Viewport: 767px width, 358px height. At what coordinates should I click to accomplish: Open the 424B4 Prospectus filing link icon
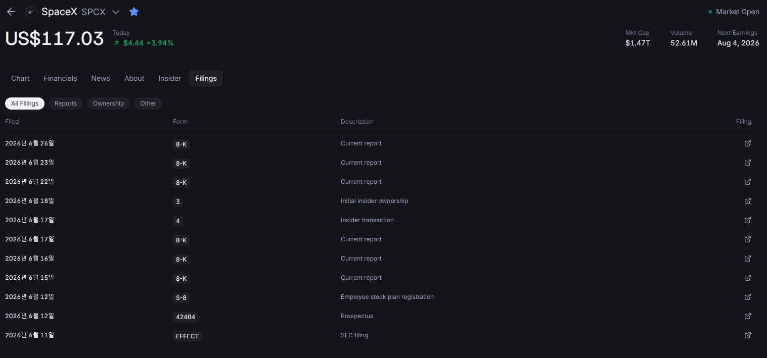click(x=748, y=316)
